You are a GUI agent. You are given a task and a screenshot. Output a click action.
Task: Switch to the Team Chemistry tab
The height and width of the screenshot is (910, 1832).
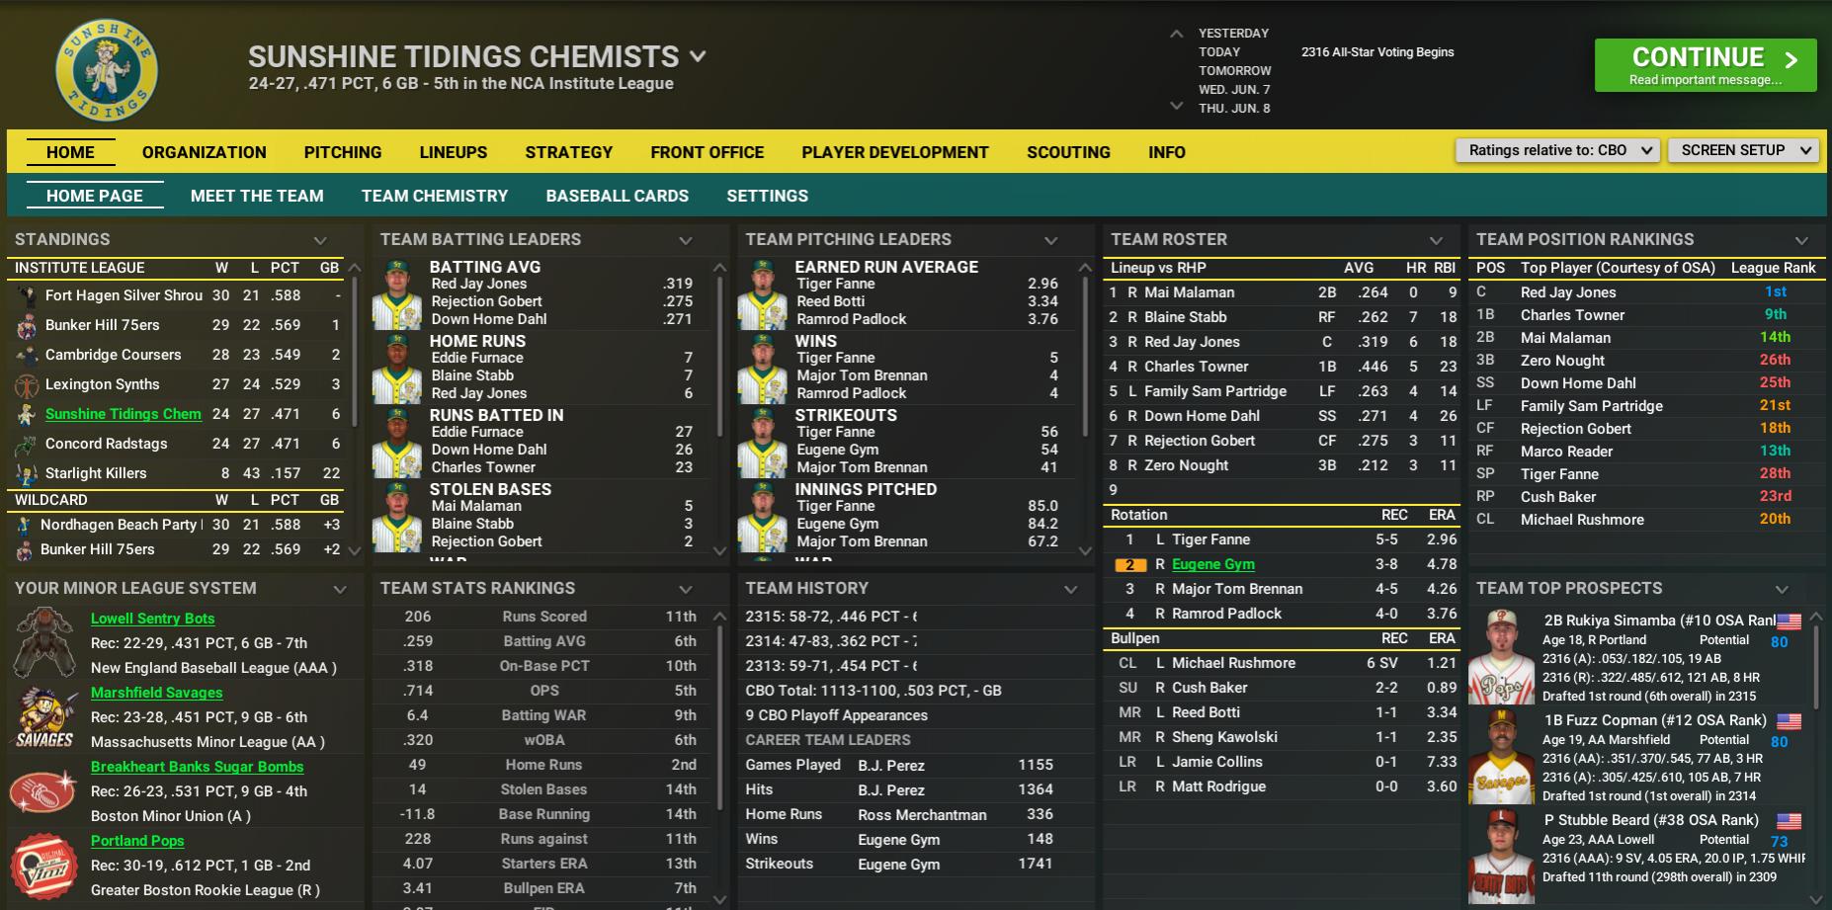434,196
